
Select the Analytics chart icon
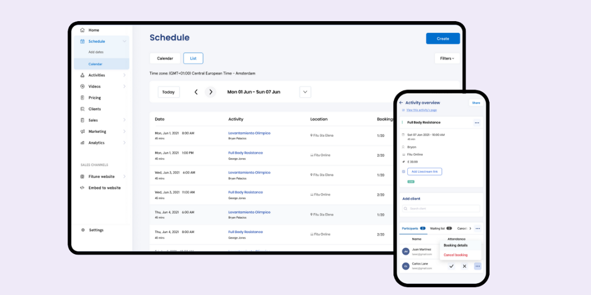82,143
